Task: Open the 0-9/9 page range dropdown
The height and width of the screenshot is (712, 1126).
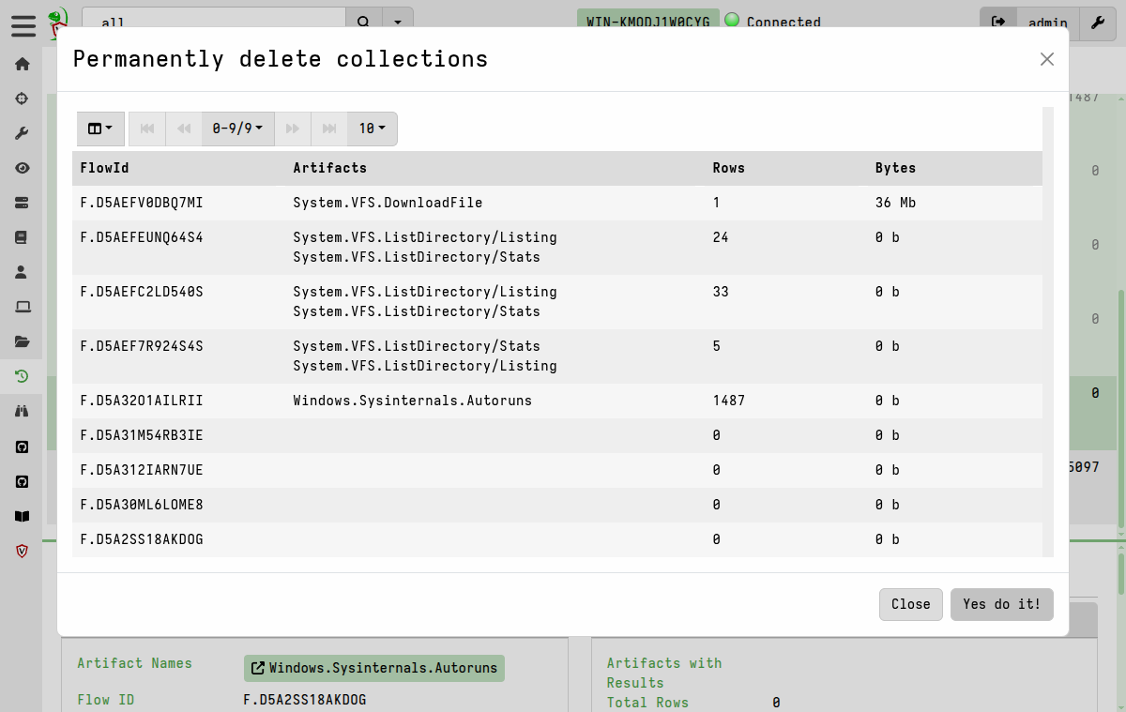Action: point(237,129)
